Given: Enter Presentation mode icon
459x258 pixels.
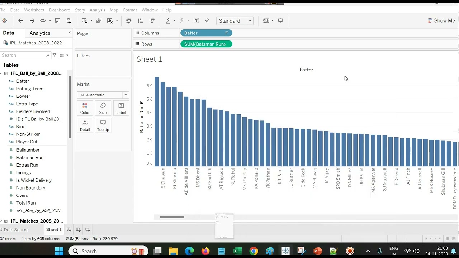Looking at the screenshot, I should (280, 21).
